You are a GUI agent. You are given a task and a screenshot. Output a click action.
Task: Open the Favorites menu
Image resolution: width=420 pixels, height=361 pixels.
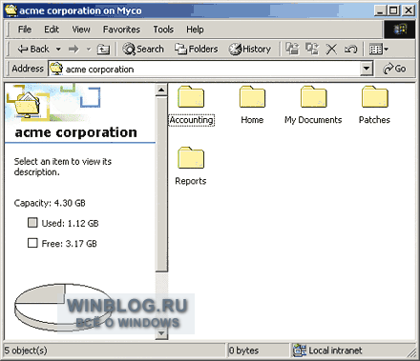121,30
